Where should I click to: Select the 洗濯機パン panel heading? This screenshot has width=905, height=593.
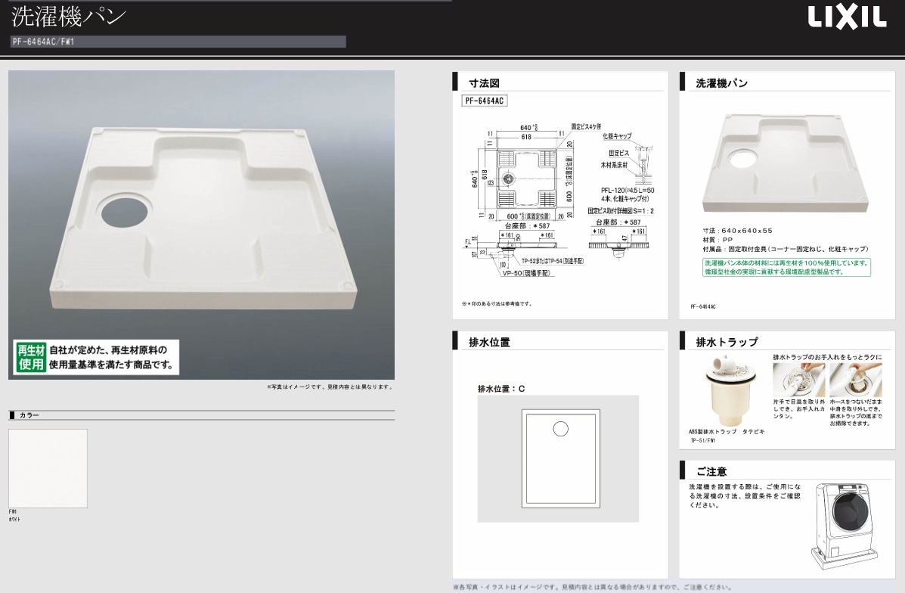point(721,83)
